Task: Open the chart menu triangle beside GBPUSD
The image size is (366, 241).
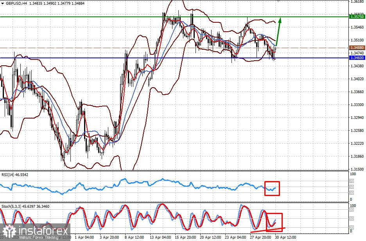Action: click(3, 4)
